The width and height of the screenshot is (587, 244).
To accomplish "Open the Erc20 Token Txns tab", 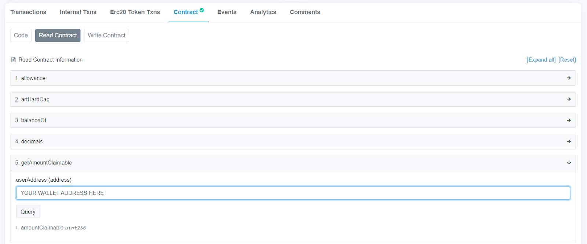I will pyautogui.click(x=135, y=12).
